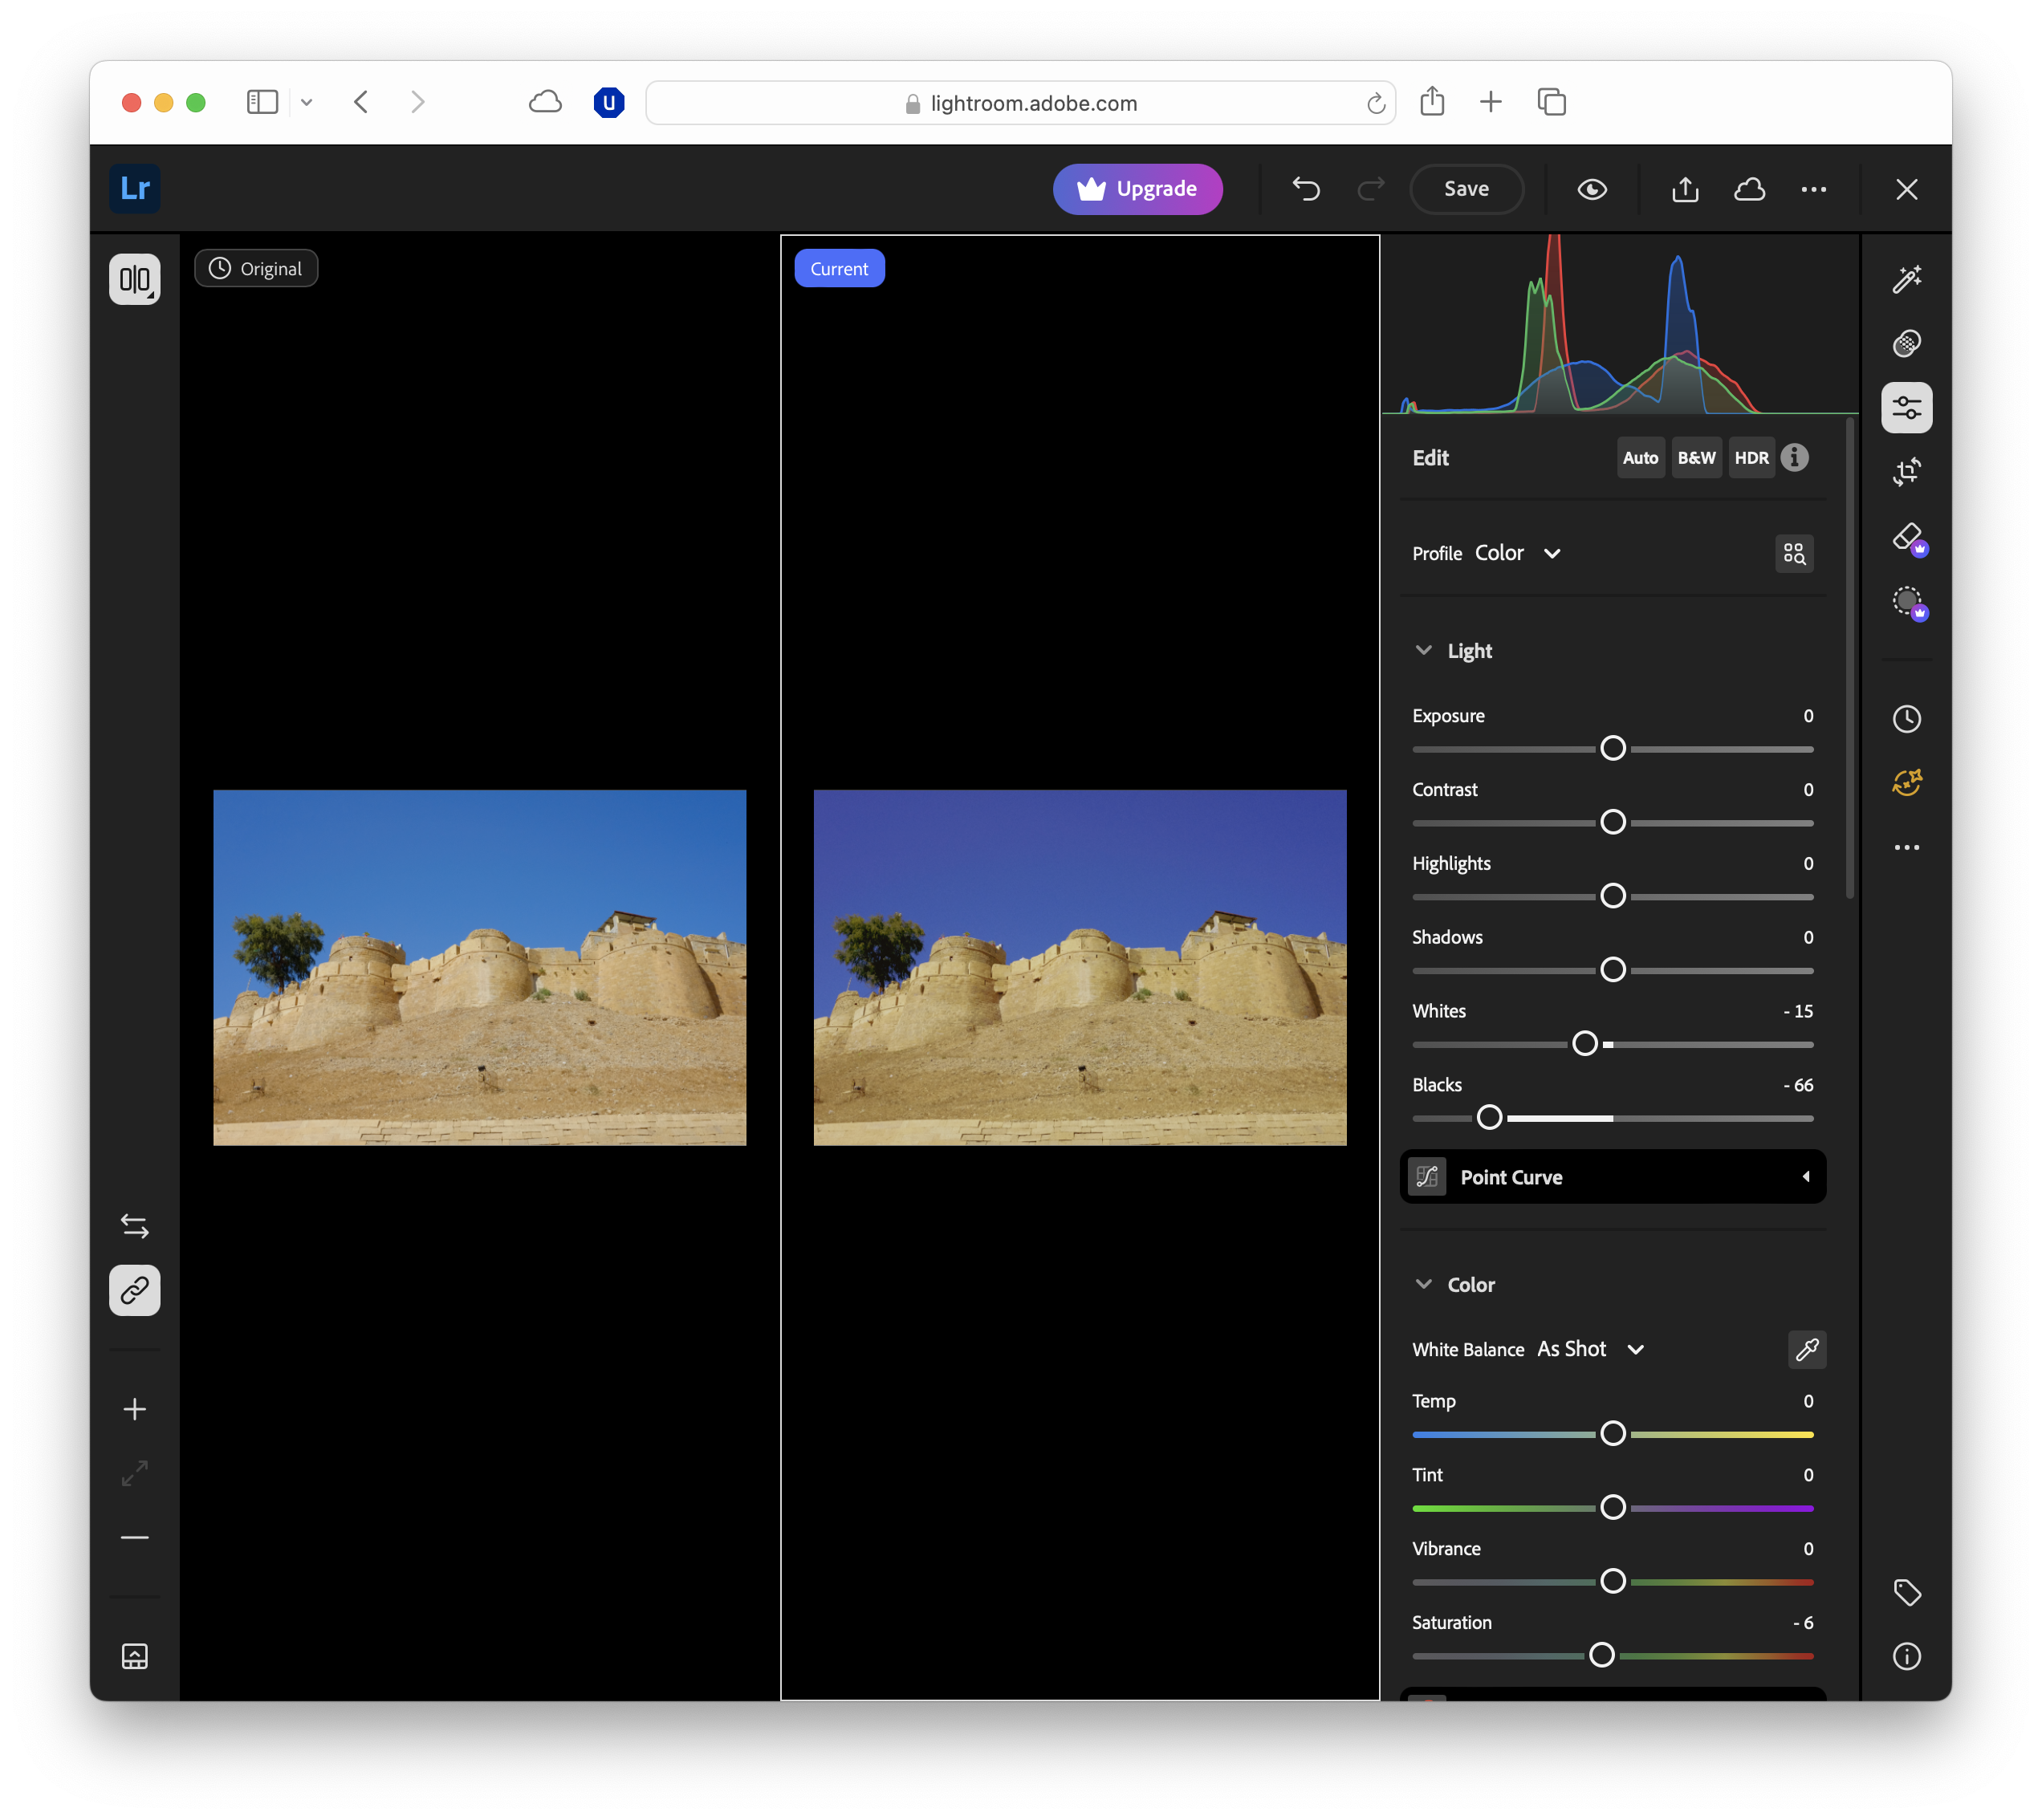The height and width of the screenshot is (1820, 2042).
Task: Toggle B&W mode
Action: click(1696, 458)
